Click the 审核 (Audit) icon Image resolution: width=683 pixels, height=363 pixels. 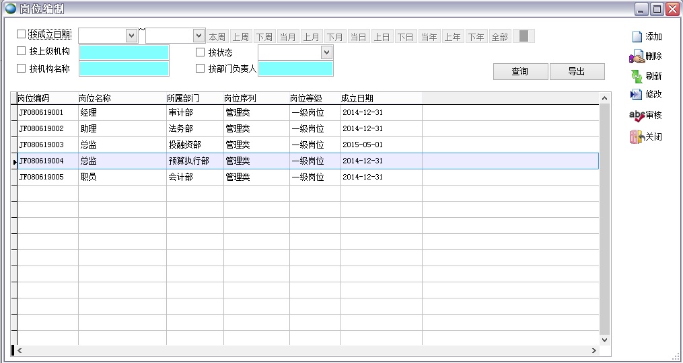point(636,115)
